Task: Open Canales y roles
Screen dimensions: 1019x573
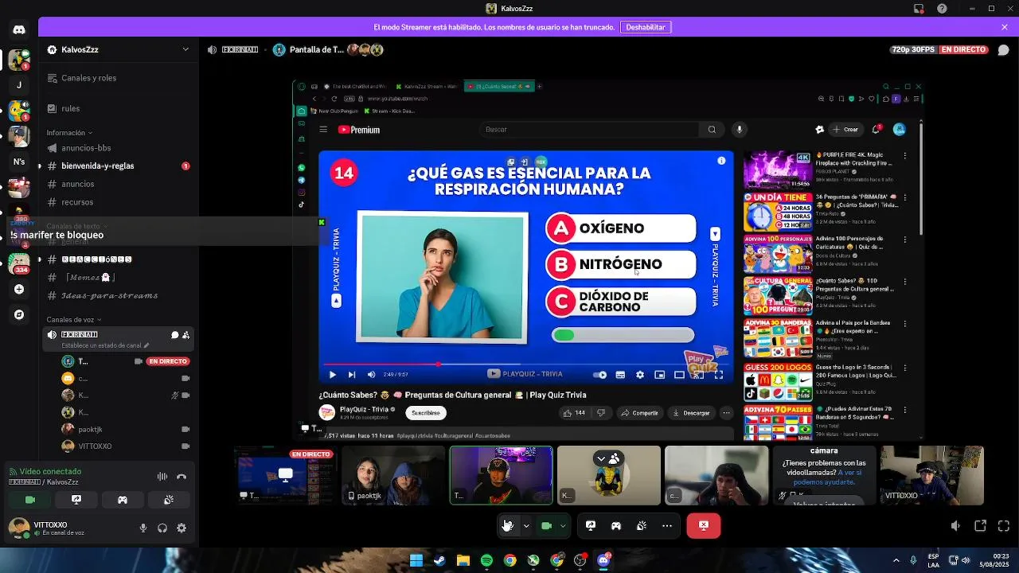Action: [x=119, y=78]
